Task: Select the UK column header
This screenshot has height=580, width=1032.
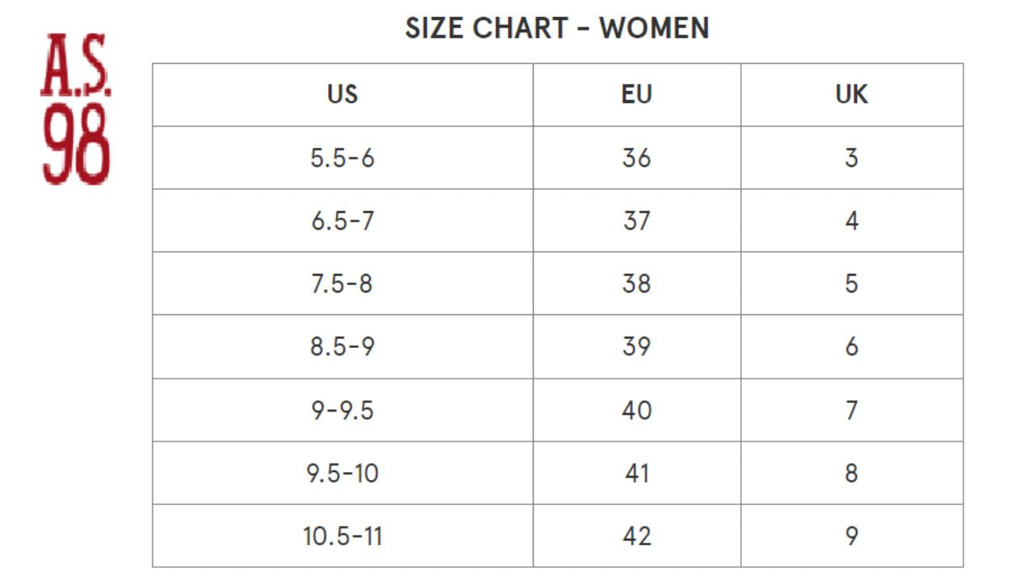Action: point(851,94)
